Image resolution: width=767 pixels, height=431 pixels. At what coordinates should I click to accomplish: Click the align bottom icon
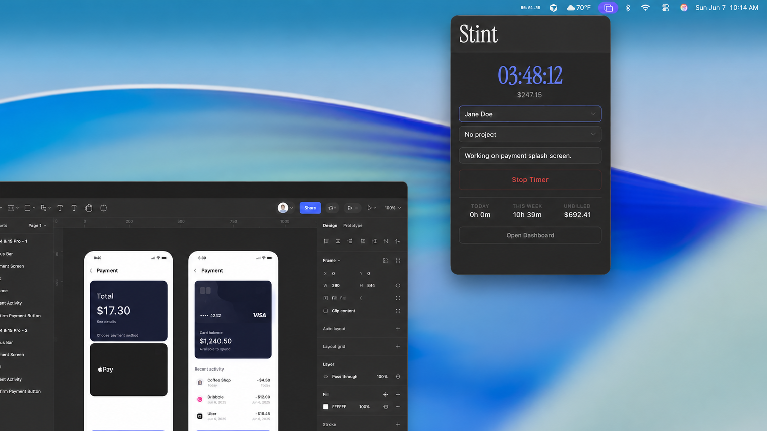tap(386, 241)
